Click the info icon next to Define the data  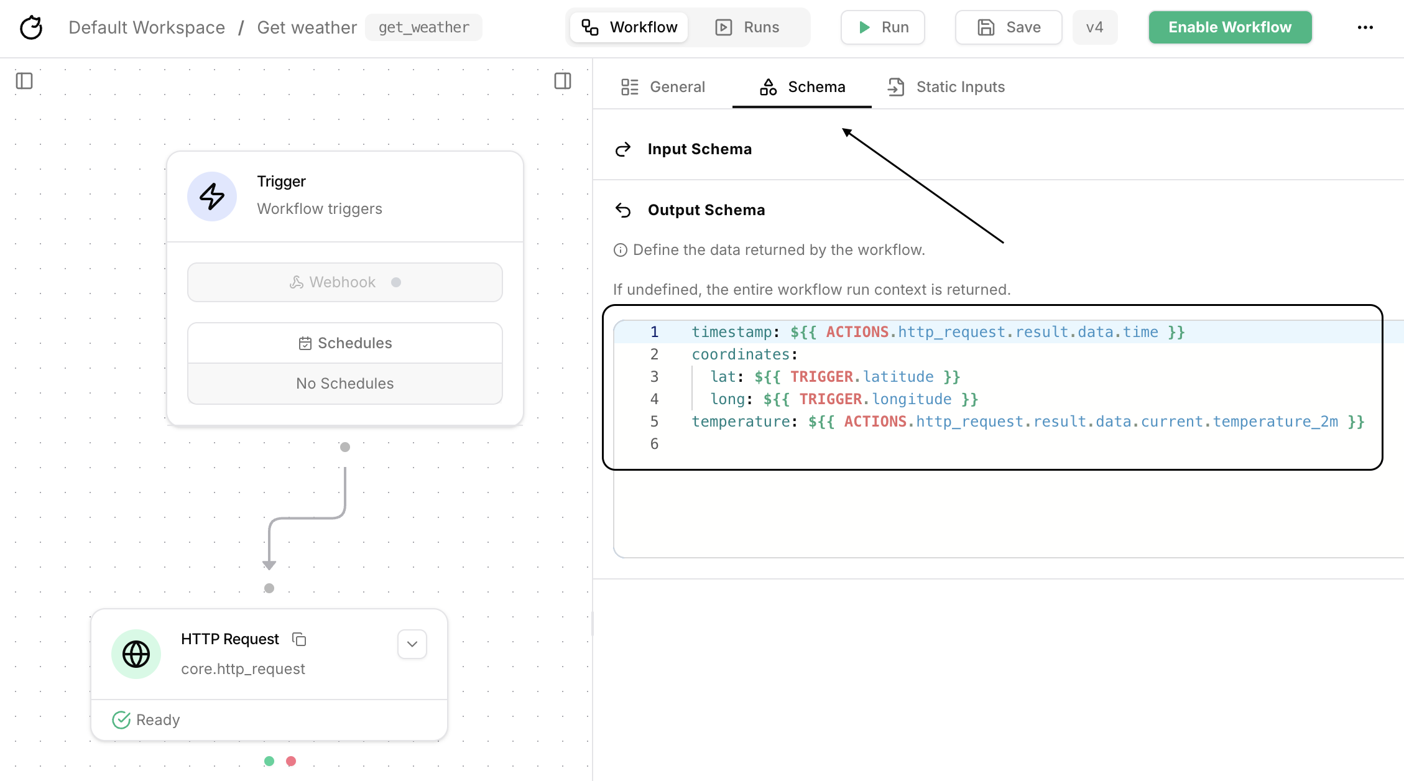coord(620,250)
